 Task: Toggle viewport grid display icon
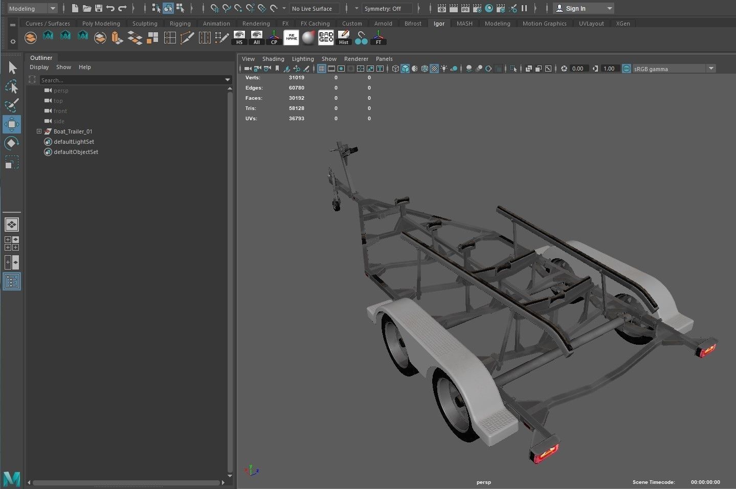coord(322,69)
